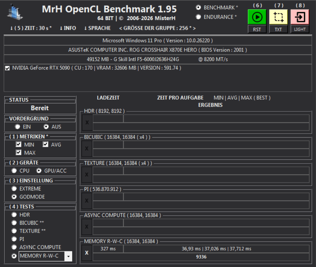Switch theme with LIGHT button
This screenshot has width=316, height=267.
[300, 29]
